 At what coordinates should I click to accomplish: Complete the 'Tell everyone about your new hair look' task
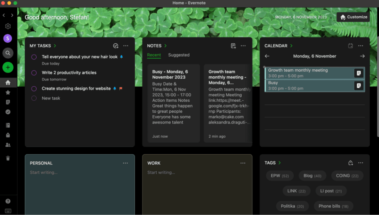click(34, 57)
